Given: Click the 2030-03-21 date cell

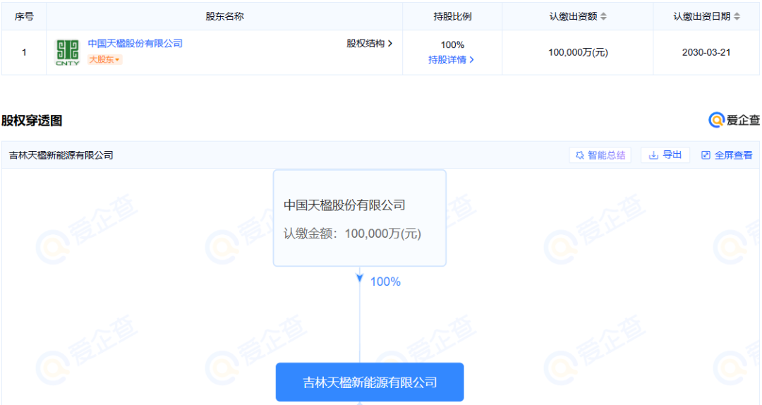Looking at the screenshot, I should (706, 52).
